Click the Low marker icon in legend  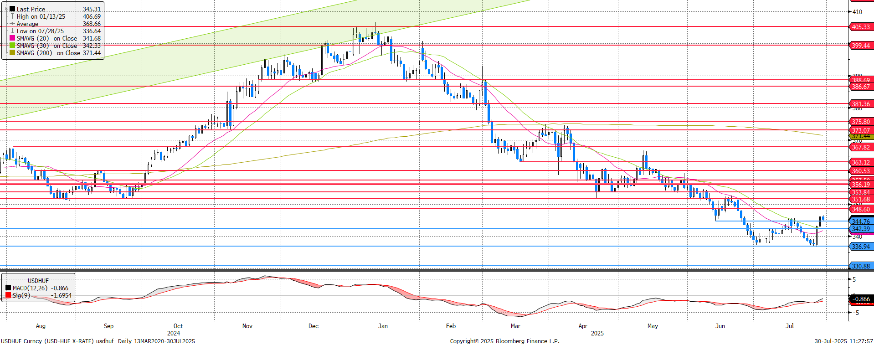(12, 31)
